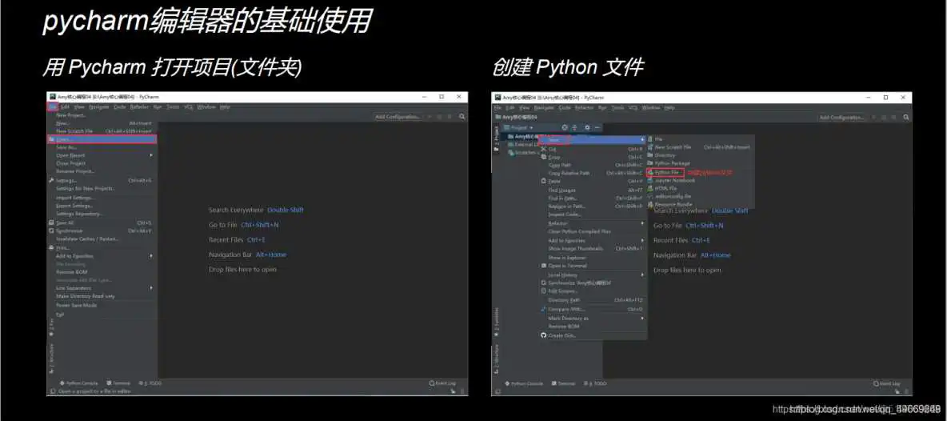
Task: Click the Copy icon in the context menu
Action: 544,156
